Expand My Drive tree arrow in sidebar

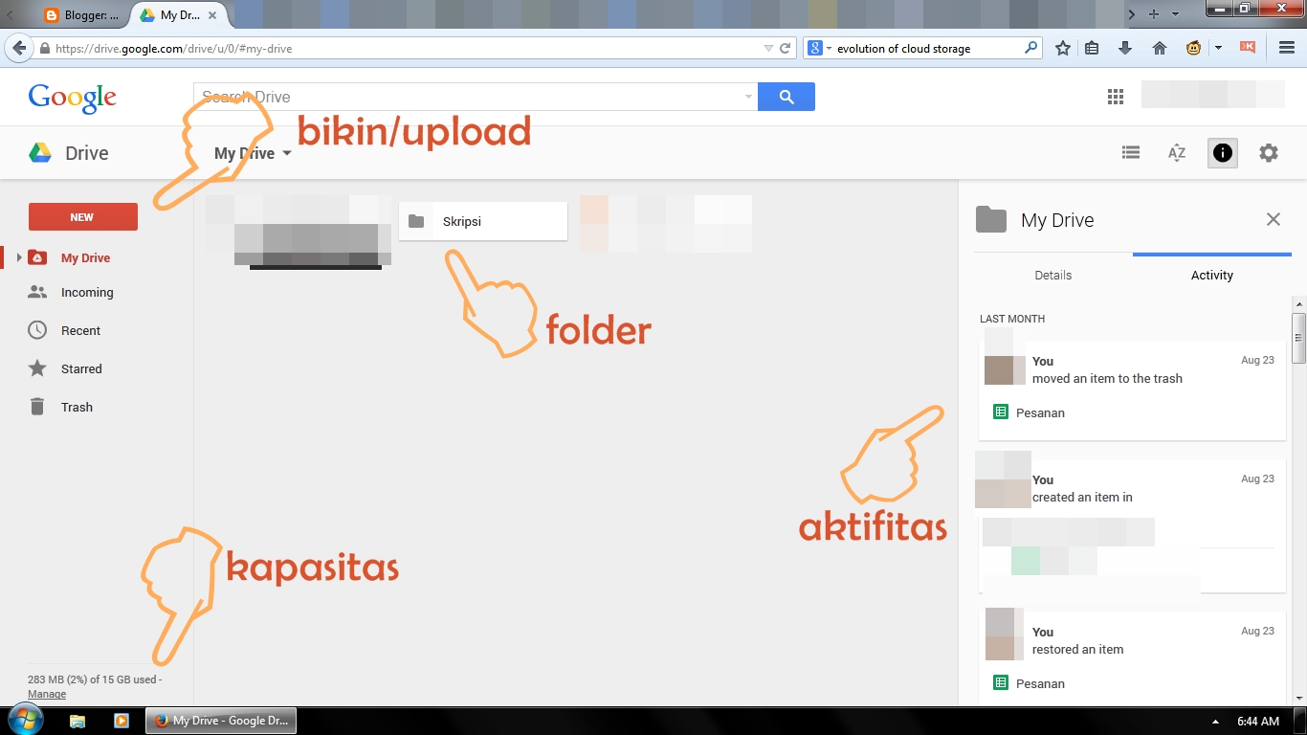(19, 257)
